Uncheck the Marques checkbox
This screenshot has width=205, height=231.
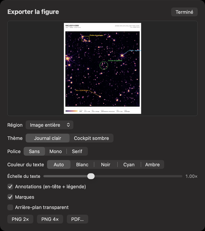[x=10, y=197]
